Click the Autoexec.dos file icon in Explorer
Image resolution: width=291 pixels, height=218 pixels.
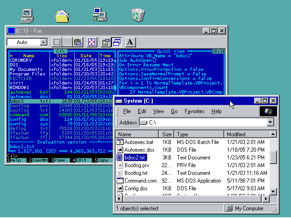pos(120,149)
